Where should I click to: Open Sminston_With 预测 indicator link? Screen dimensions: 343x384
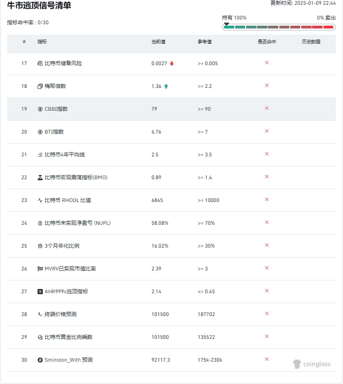(68, 360)
